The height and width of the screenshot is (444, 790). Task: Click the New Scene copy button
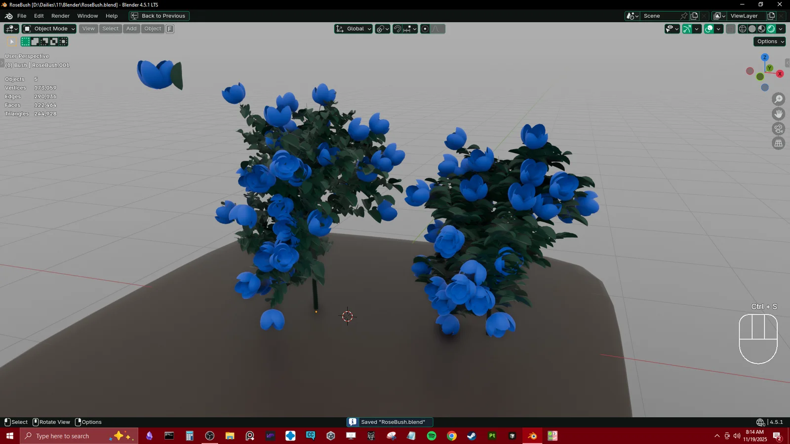coord(694,16)
